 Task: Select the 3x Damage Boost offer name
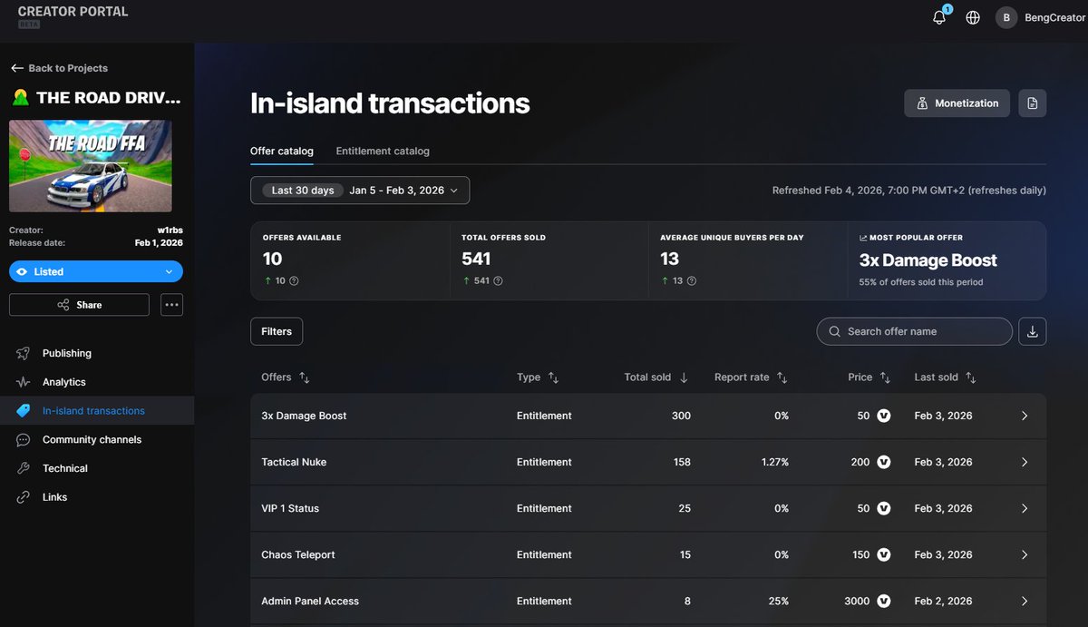point(304,416)
